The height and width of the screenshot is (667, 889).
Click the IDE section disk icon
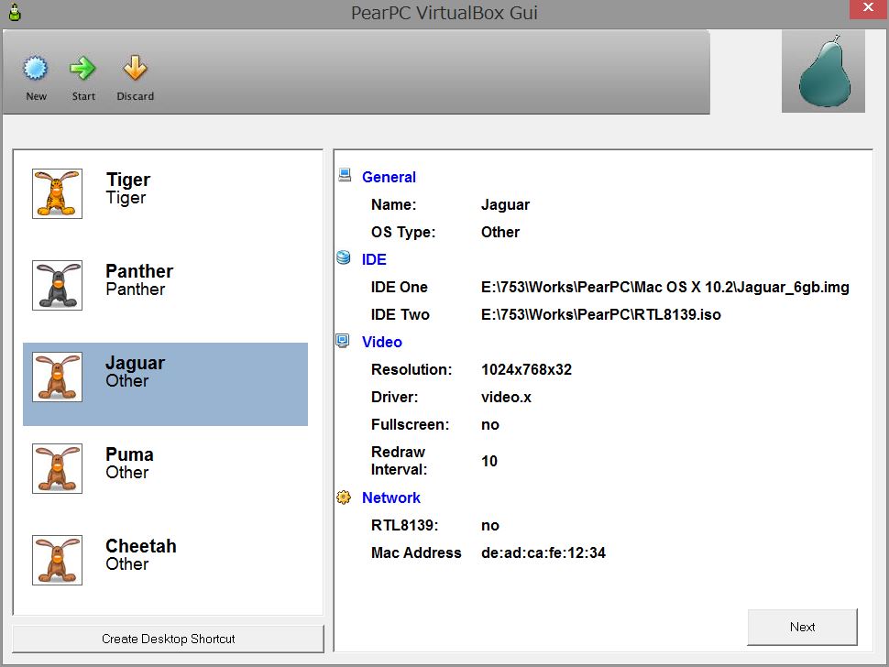tap(344, 257)
